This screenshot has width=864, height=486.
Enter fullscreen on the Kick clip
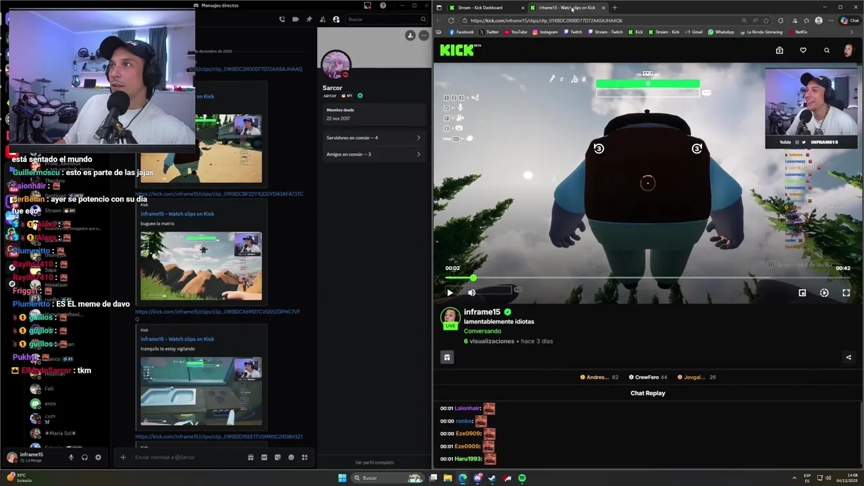[846, 293]
